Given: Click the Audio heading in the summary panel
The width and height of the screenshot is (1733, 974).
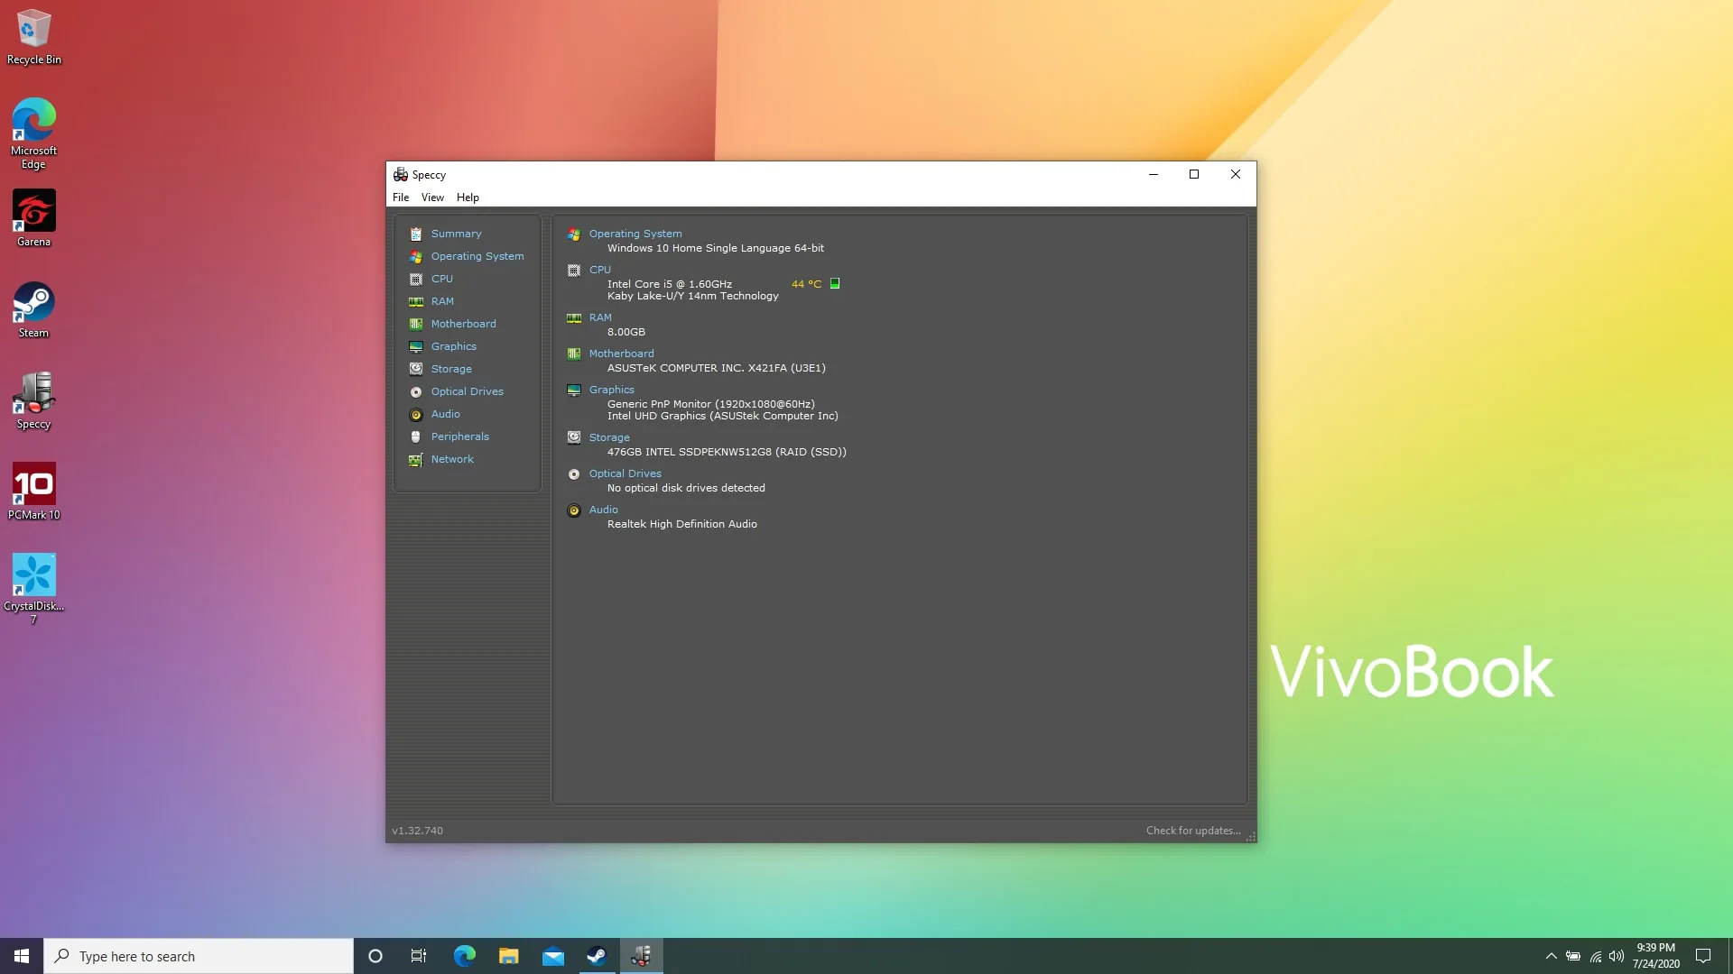Looking at the screenshot, I should tap(604, 510).
